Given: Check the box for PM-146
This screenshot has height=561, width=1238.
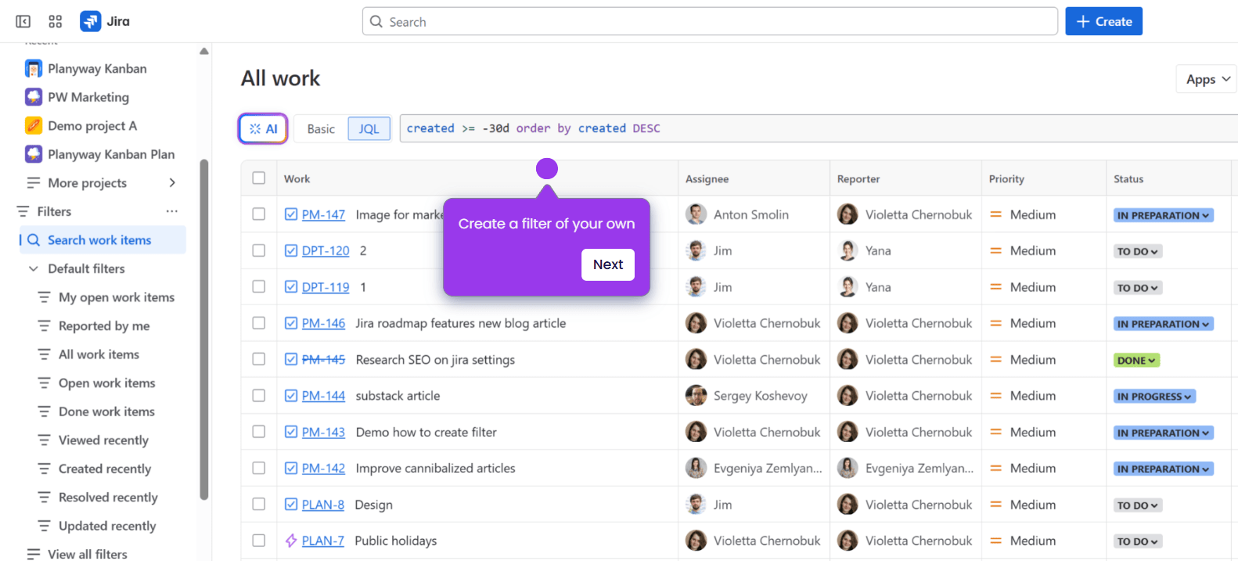Looking at the screenshot, I should [259, 323].
